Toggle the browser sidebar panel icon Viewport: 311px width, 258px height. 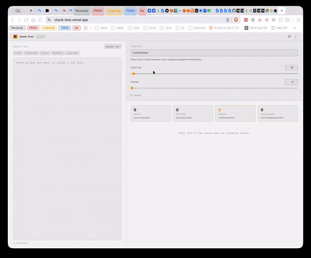click(287, 20)
